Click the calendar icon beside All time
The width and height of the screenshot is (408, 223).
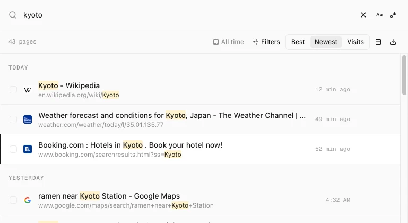(x=216, y=42)
